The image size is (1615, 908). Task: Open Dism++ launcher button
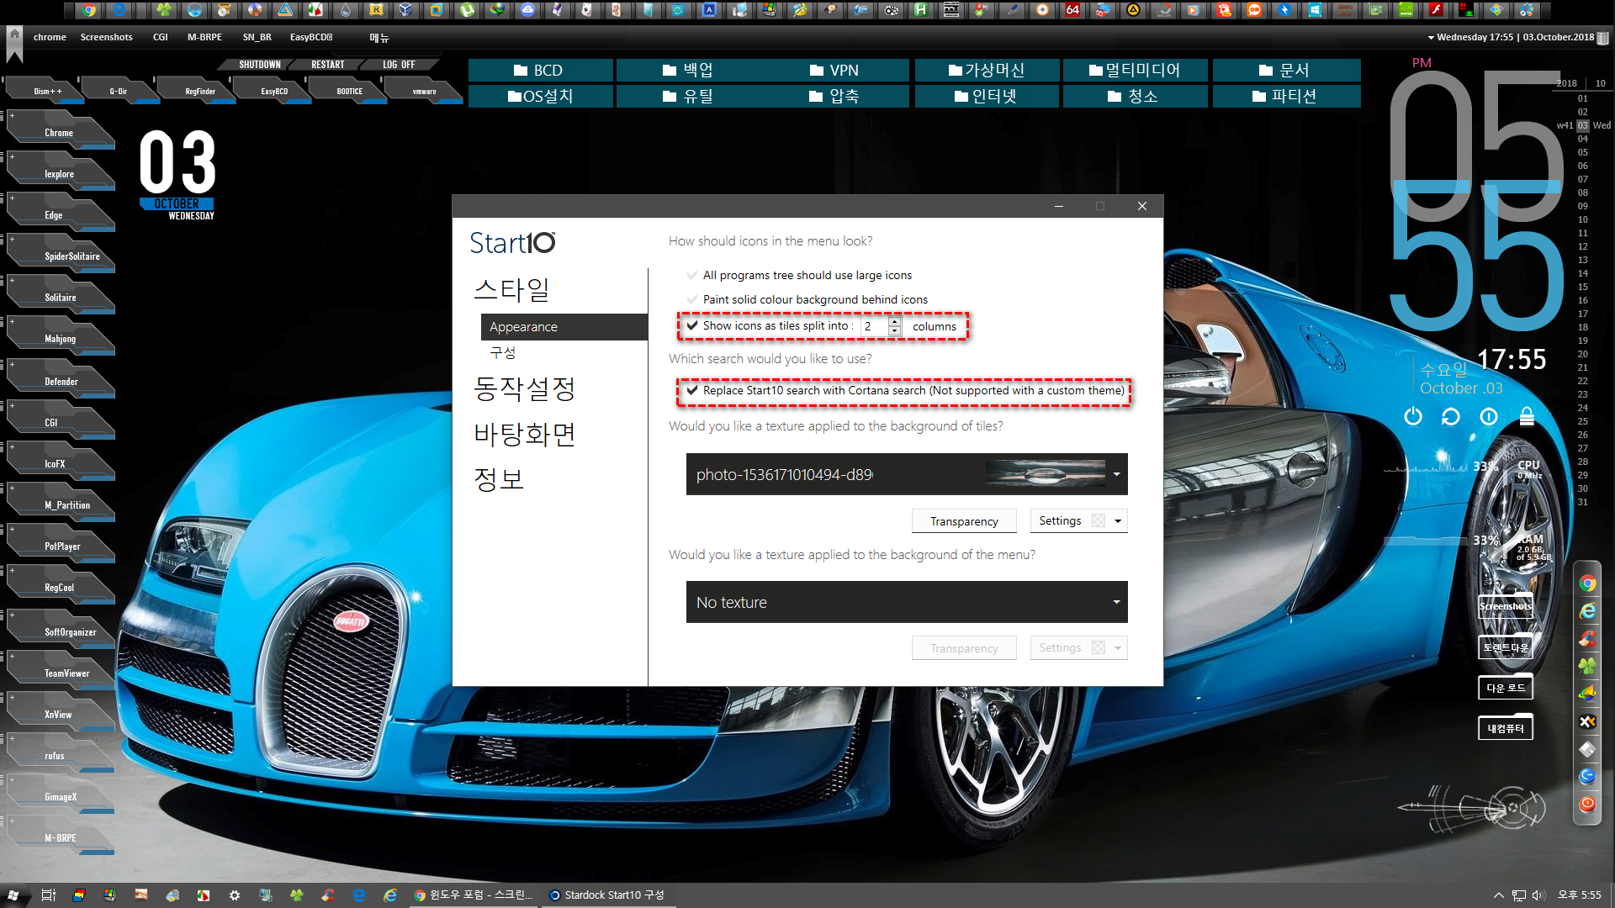click(48, 91)
